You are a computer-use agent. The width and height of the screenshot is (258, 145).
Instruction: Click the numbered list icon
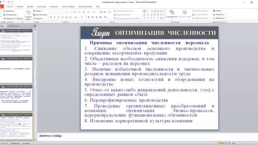(94, 12)
